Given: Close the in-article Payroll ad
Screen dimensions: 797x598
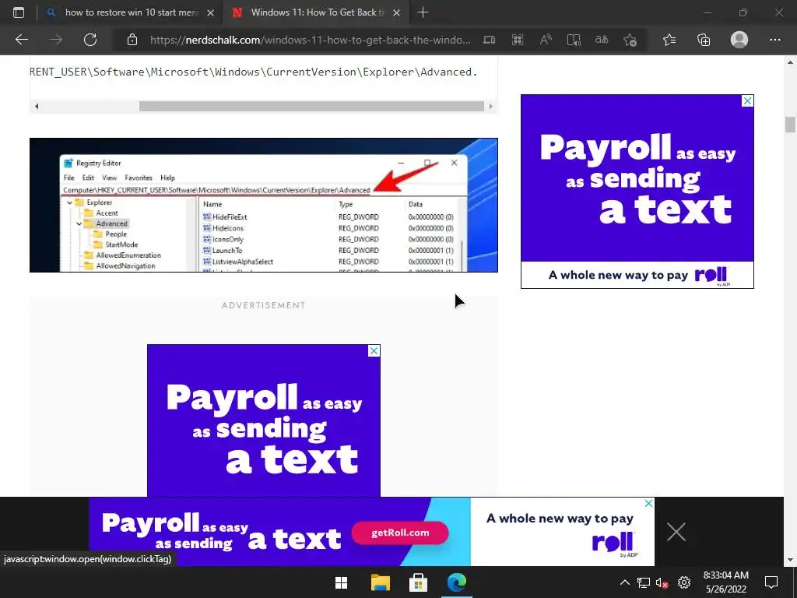Looking at the screenshot, I should click(x=374, y=351).
